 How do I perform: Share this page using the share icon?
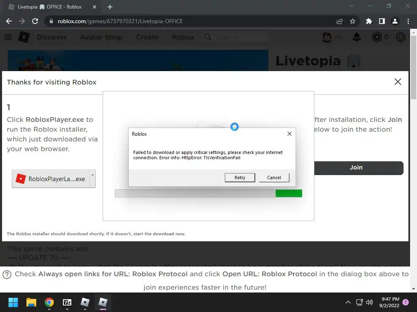(x=340, y=21)
